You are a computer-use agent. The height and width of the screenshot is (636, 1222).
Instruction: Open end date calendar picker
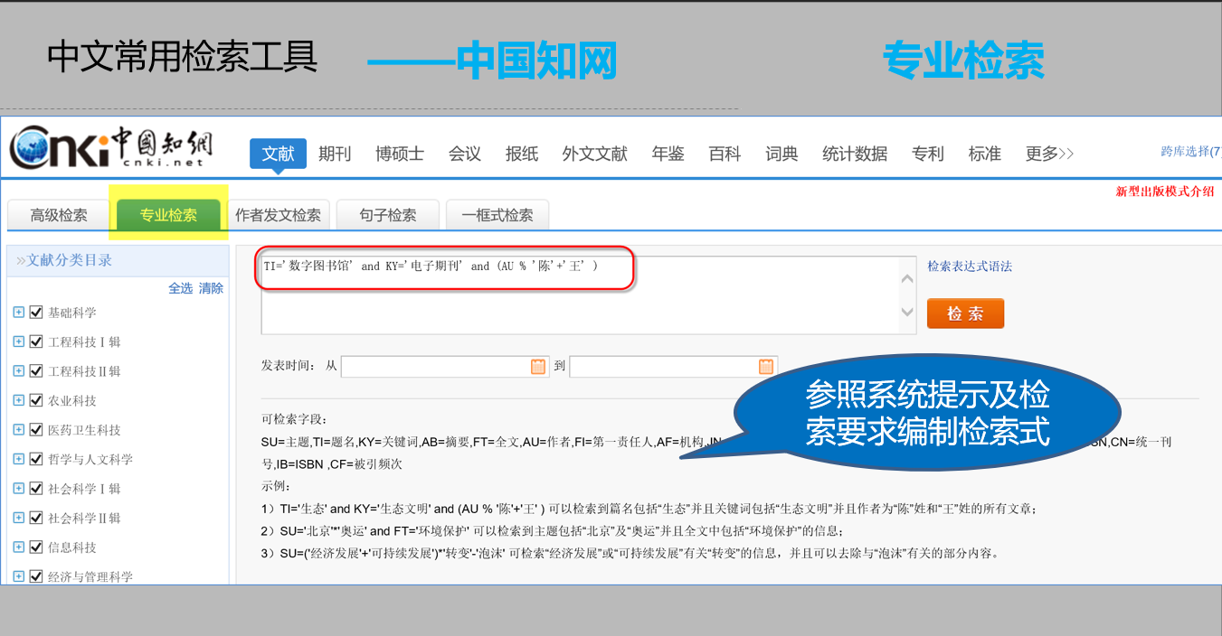coord(766,366)
